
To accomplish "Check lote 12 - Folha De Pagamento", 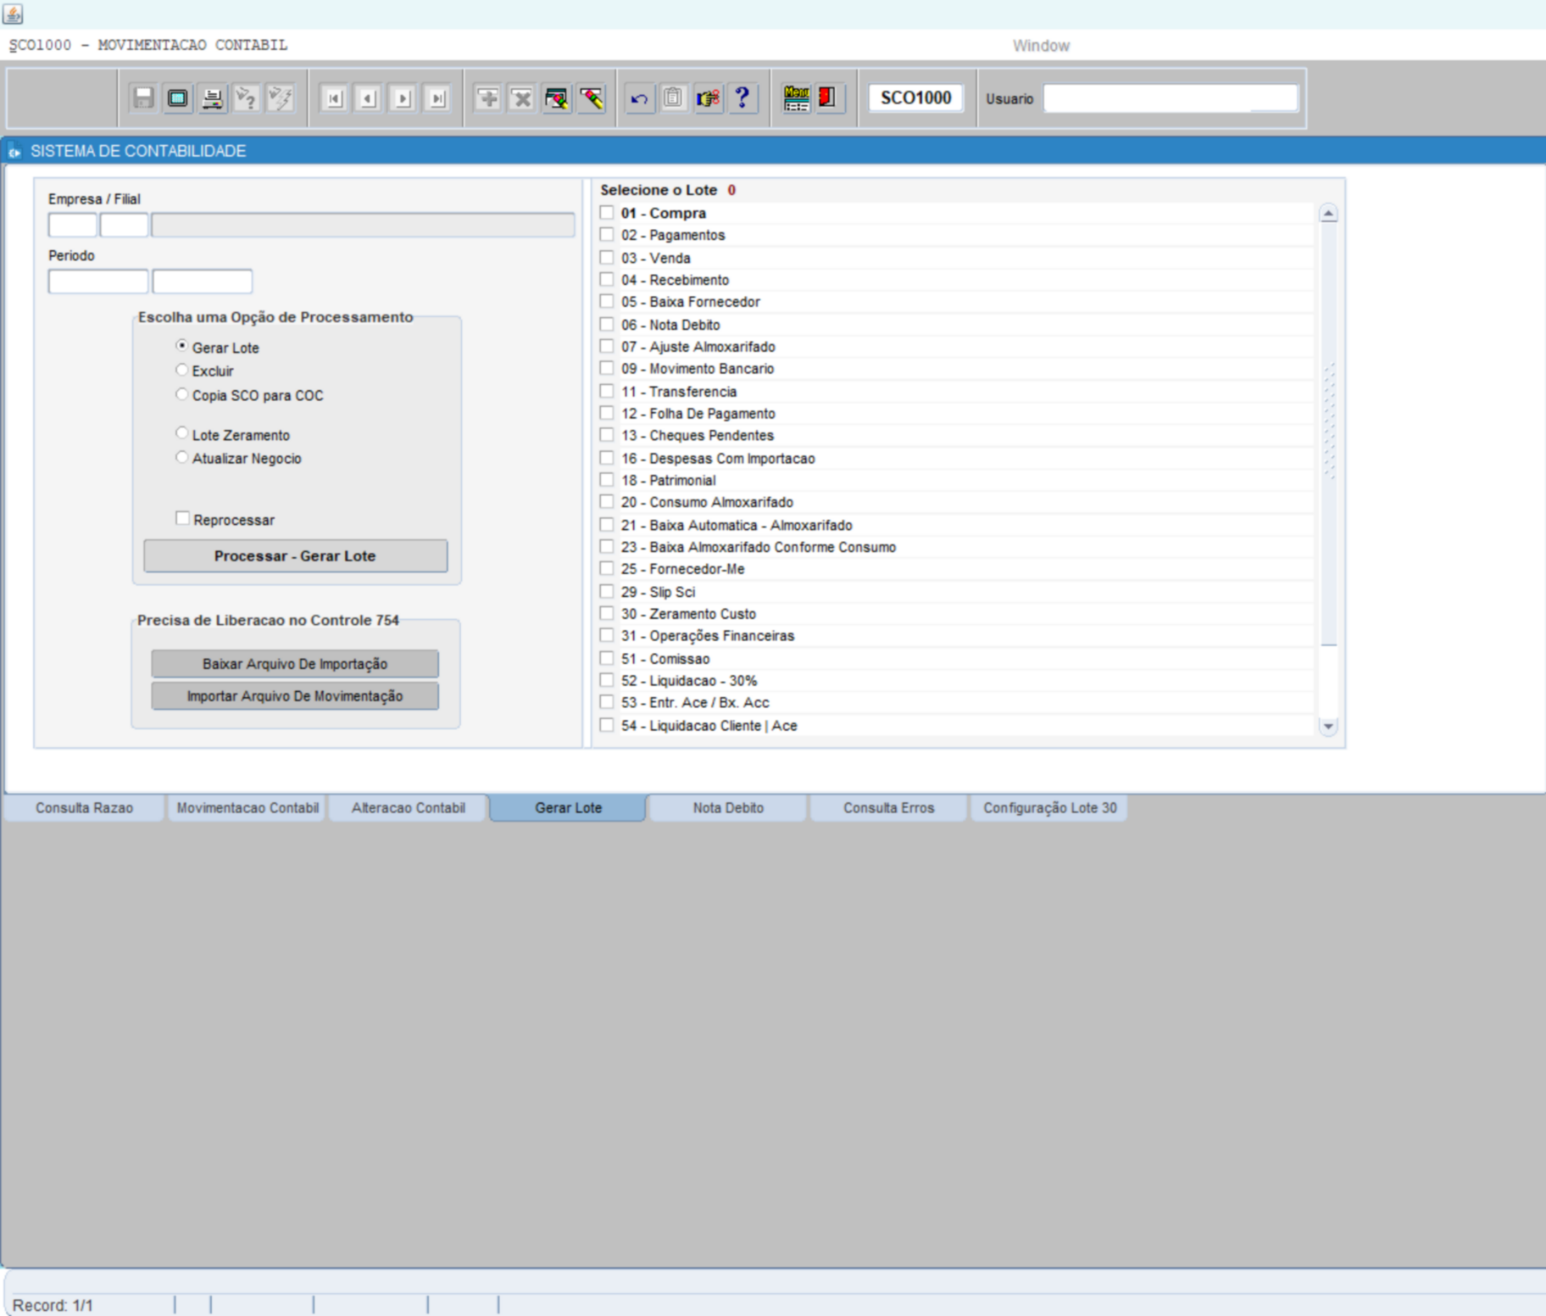I will pyautogui.click(x=607, y=414).
